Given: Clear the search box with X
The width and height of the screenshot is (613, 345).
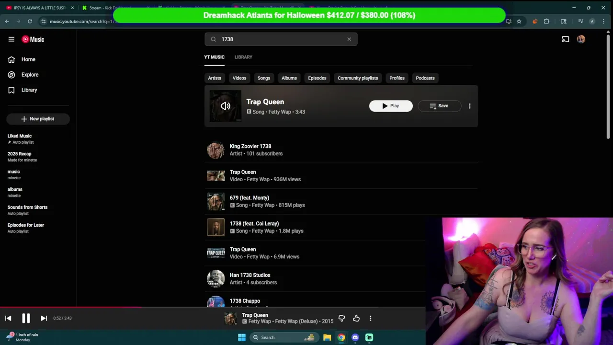Looking at the screenshot, I should click(349, 39).
